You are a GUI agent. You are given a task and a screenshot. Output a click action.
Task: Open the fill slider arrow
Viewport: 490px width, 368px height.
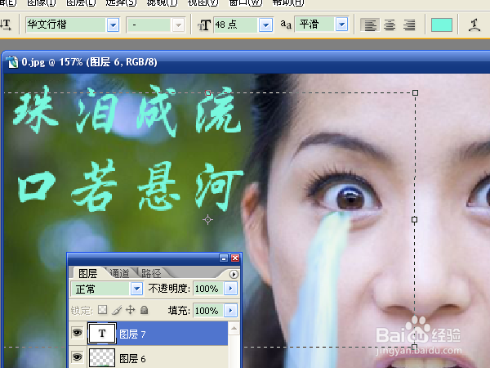pyautogui.click(x=230, y=311)
